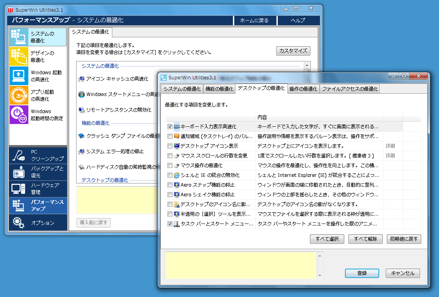The image size is (439, 297).
Task: Click すべて選択 button
Action: (327, 239)
